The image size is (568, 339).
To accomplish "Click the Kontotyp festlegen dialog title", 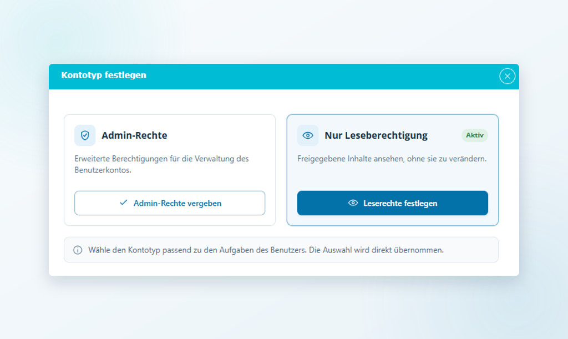I will click(x=104, y=75).
